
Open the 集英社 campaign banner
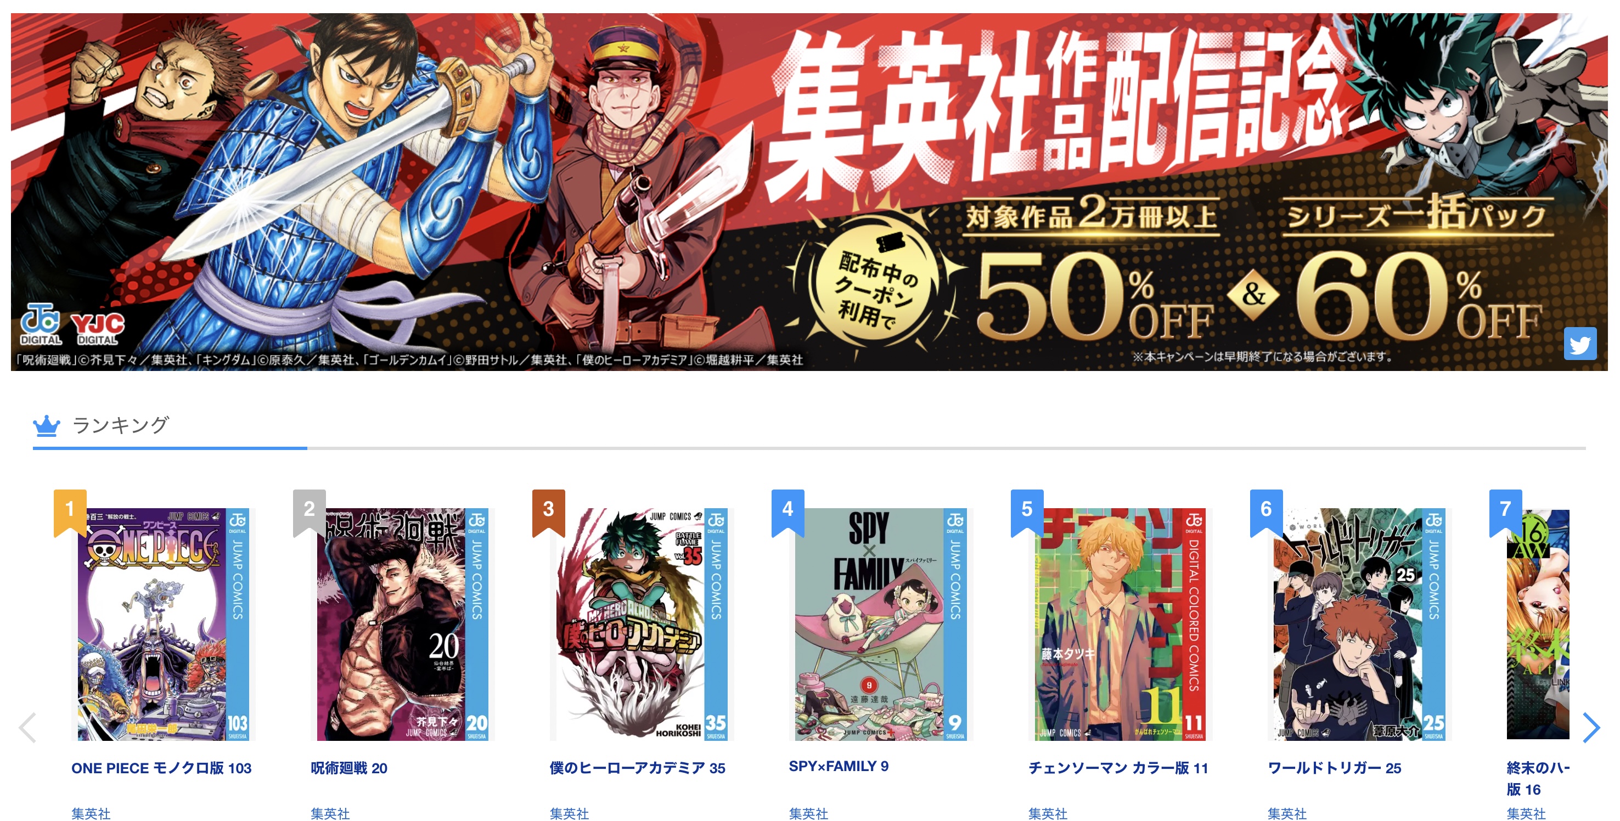pos(809,192)
